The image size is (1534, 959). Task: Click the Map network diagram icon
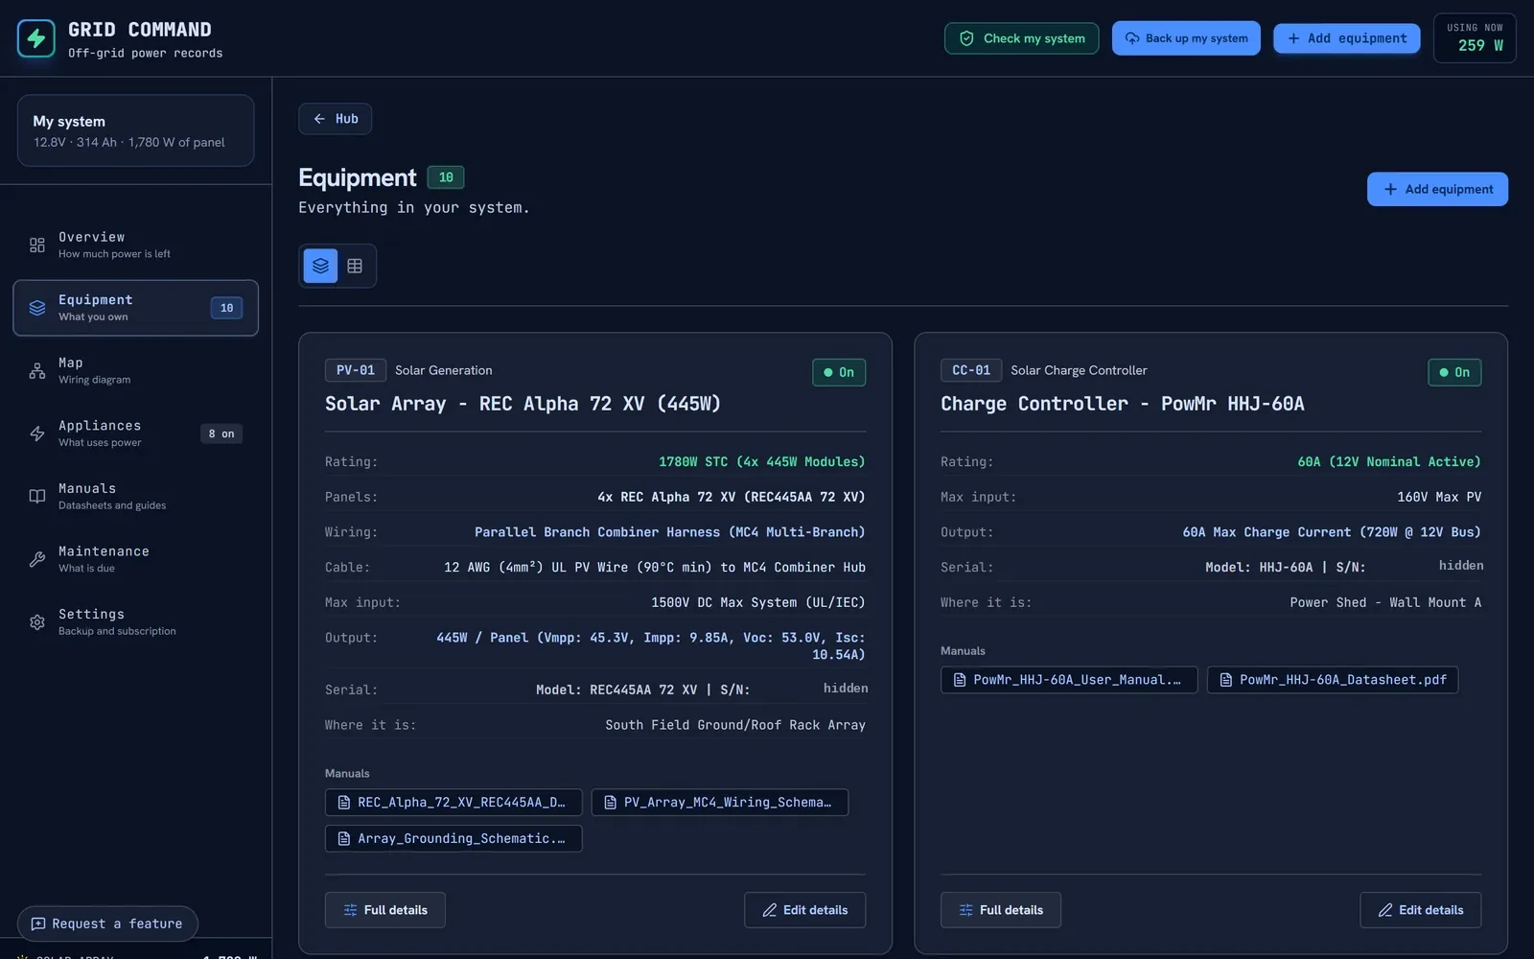point(37,370)
